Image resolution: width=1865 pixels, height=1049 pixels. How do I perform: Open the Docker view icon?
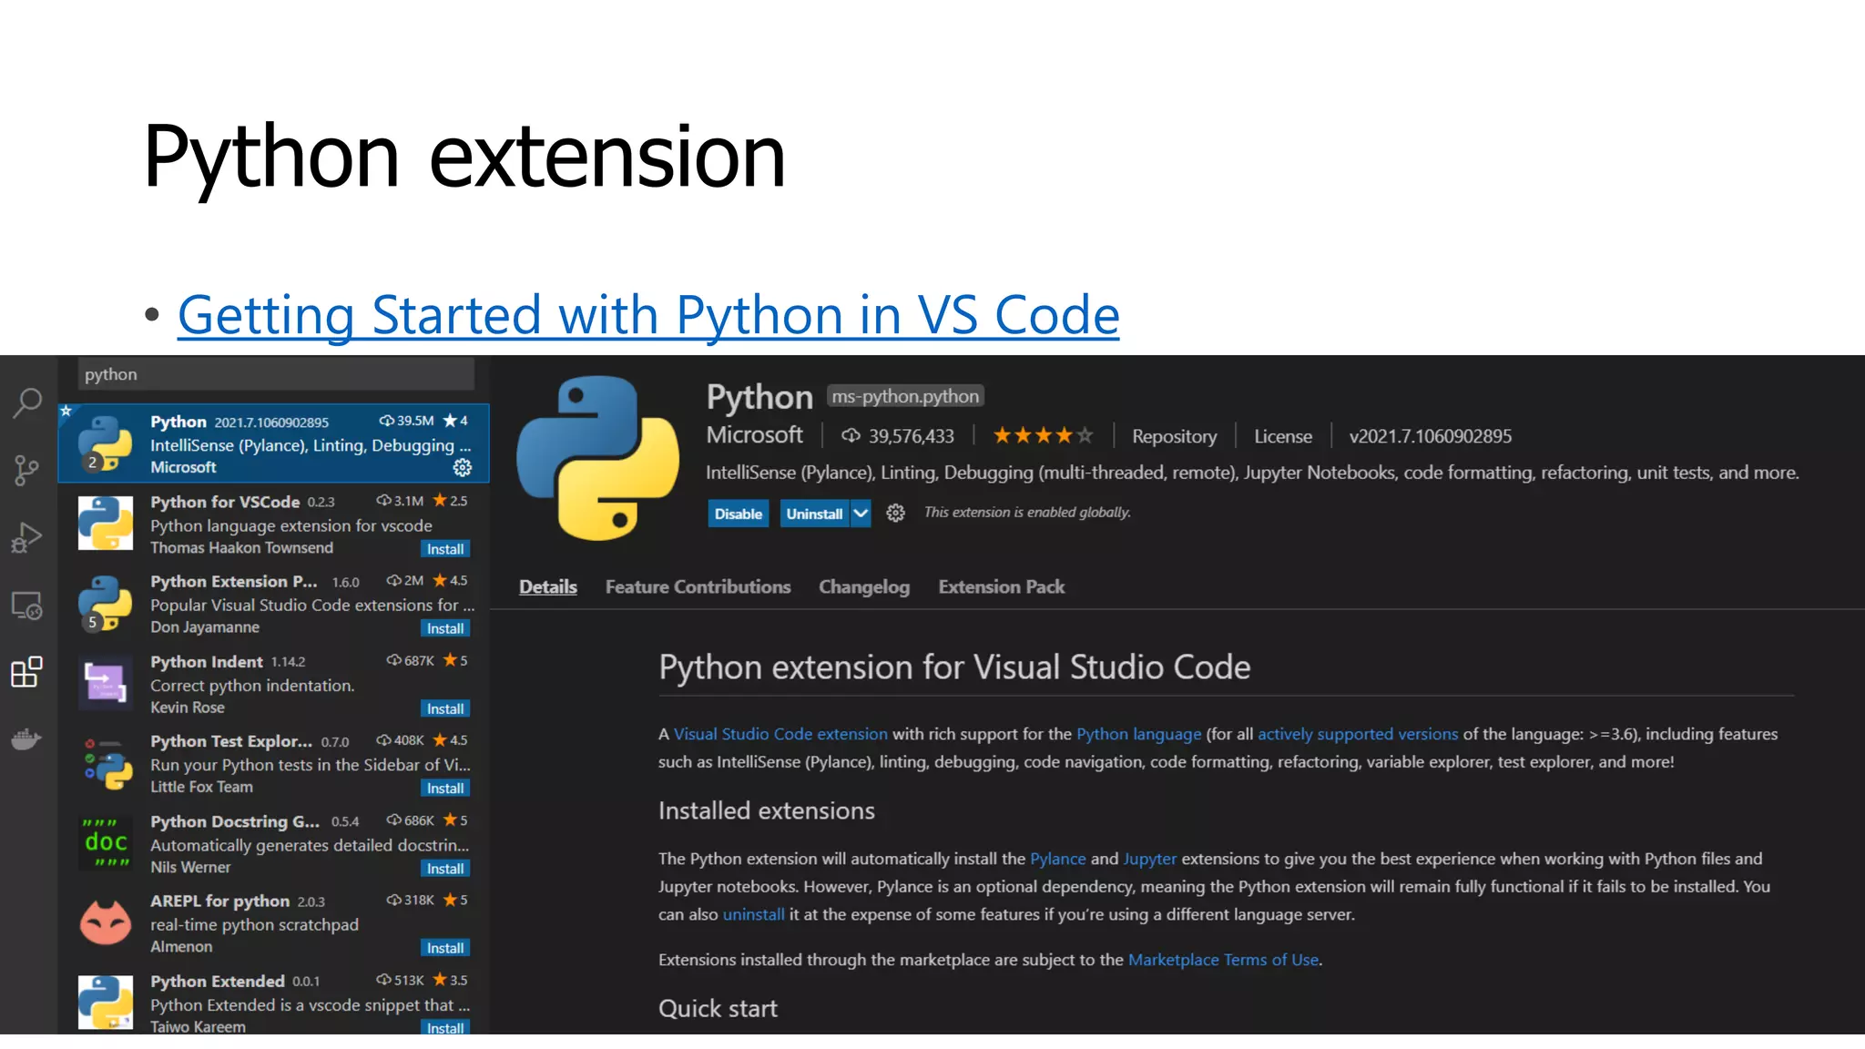point(26,739)
